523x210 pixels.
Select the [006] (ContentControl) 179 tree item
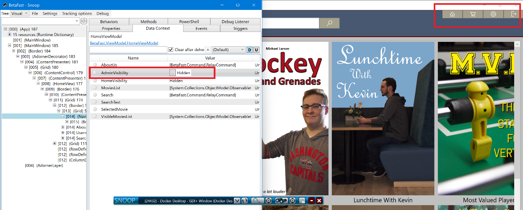click(58, 73)
